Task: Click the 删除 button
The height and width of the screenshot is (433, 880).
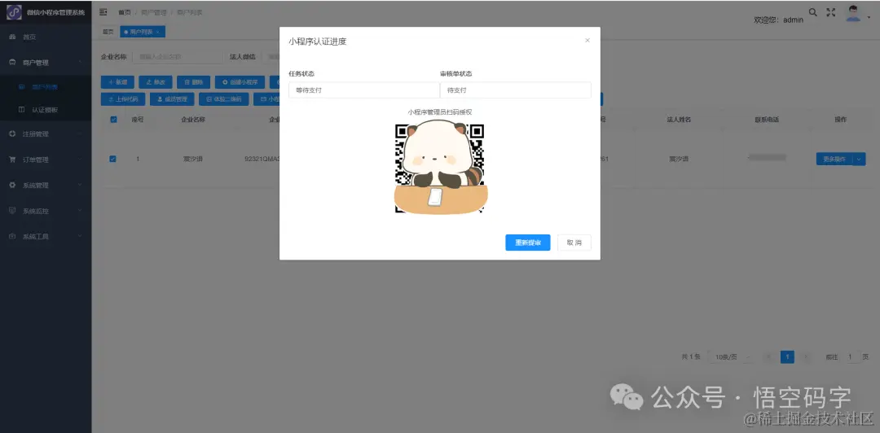Action: [x=194, y=82]
